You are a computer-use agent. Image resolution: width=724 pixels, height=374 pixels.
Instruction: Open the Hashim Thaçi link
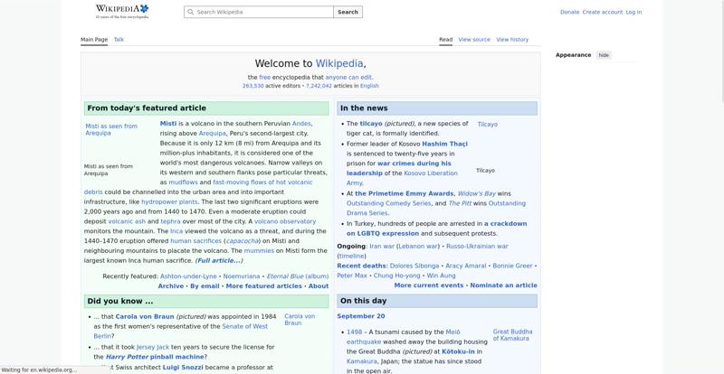444,144
